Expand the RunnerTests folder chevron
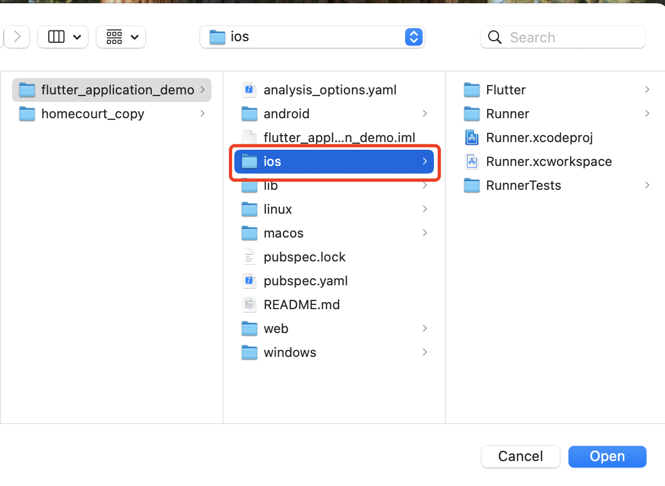 coord(647,186)
